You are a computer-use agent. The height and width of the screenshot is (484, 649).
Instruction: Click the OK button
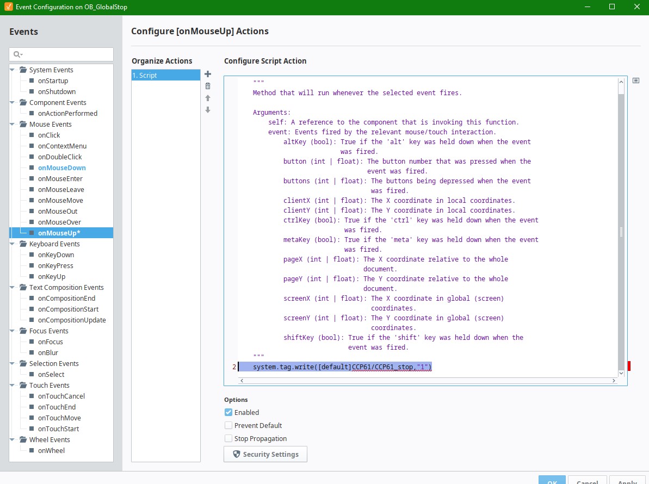tap(552, 481)
